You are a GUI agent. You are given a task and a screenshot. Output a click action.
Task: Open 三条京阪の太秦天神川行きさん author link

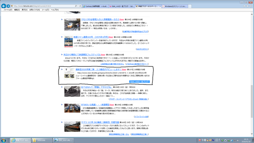[x=112, y=64]
